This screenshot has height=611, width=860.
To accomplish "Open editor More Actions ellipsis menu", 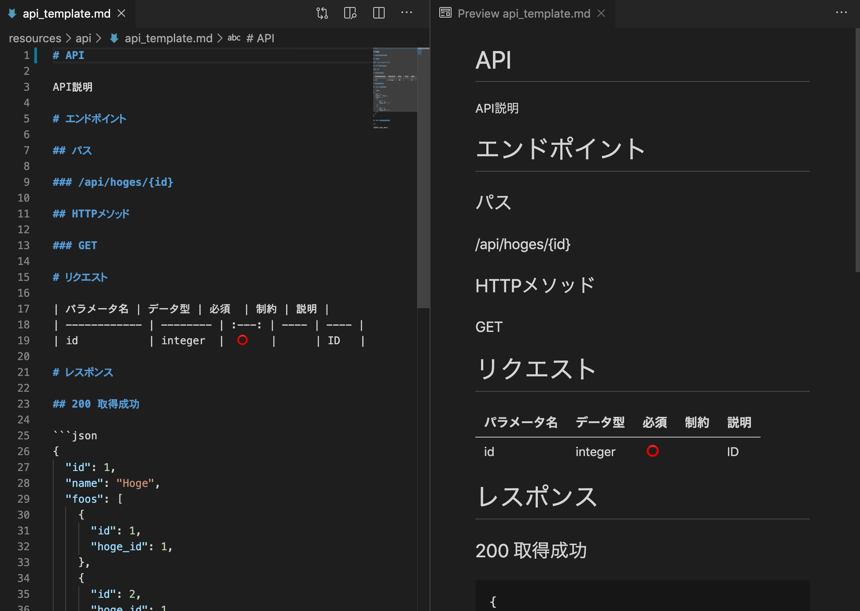I will [407, 13].
